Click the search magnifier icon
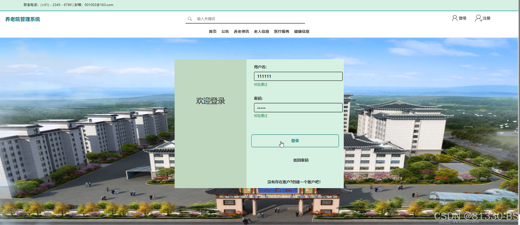This screenshot has width=520, height=225. point(190,19)
